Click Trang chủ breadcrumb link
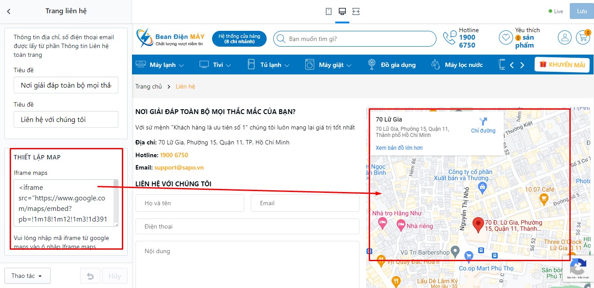The width and height of the screenshot is (594, 288). [149, 86]
